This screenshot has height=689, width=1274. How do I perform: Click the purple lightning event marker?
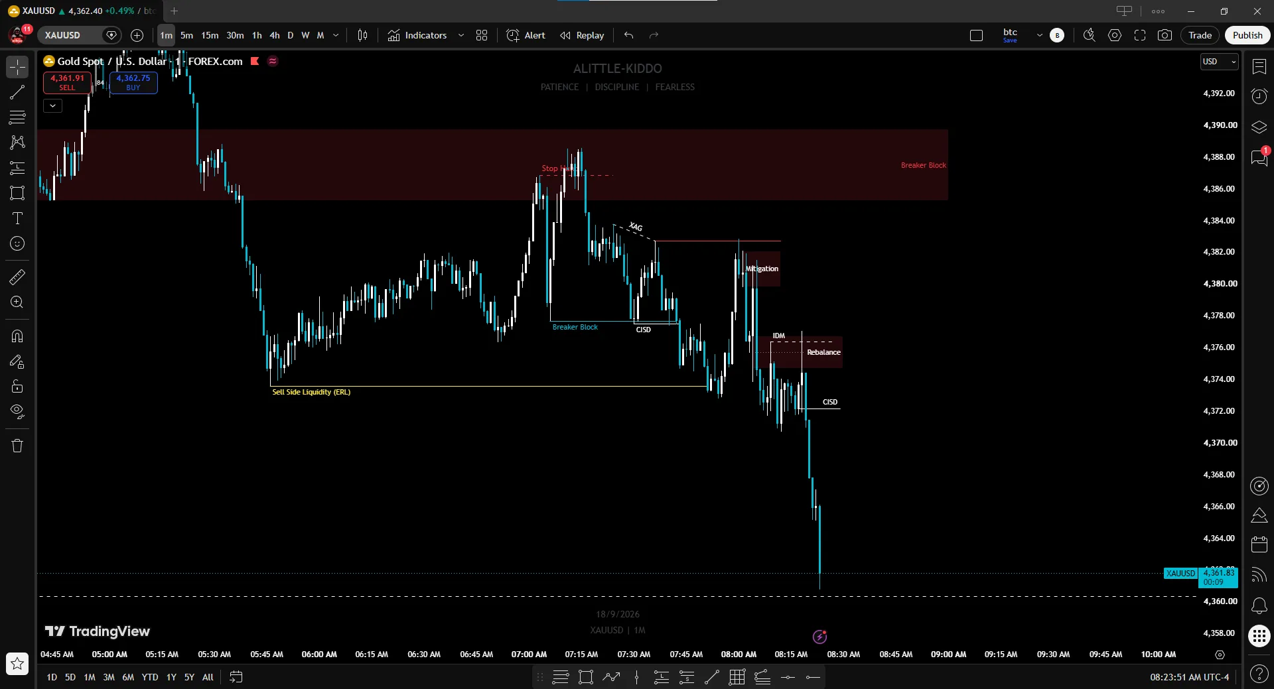pyautogui.click(x=820, y=637)
